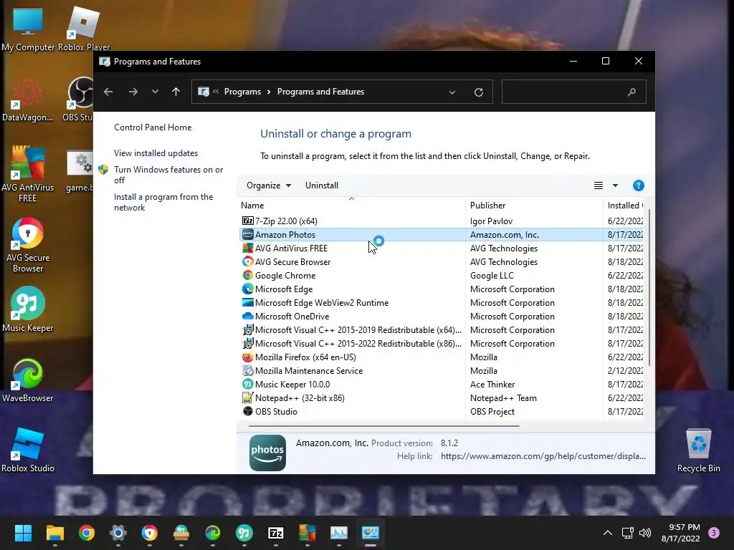Open Install a program from the network
The image size is (734, 550).
[x=163, y=202]
